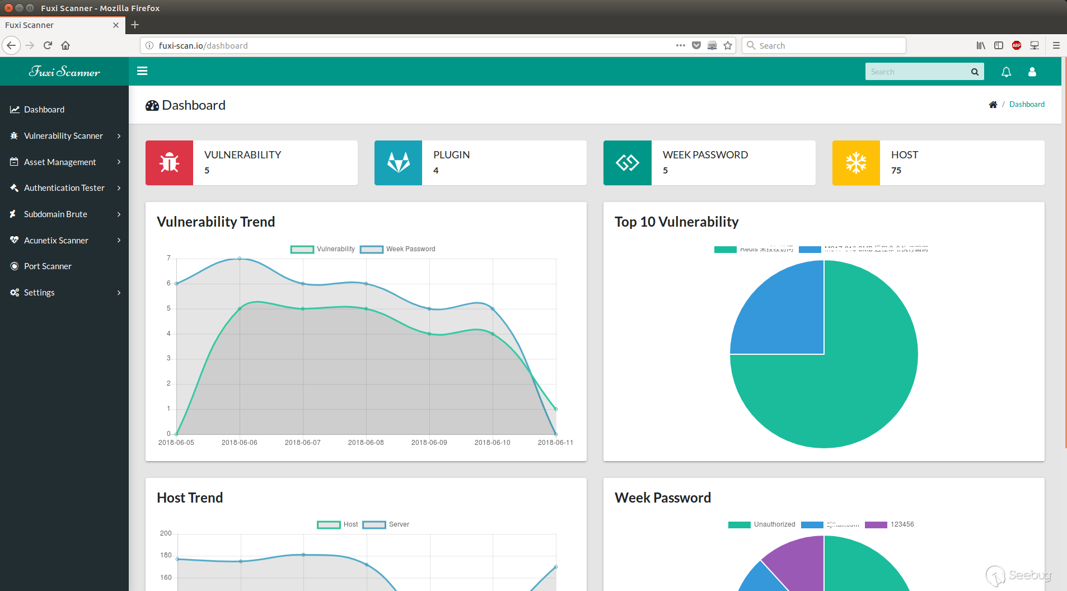This screenshot has width=1067, height=591.
Task: Expand Settings submenu
Action: coord(64,292)
